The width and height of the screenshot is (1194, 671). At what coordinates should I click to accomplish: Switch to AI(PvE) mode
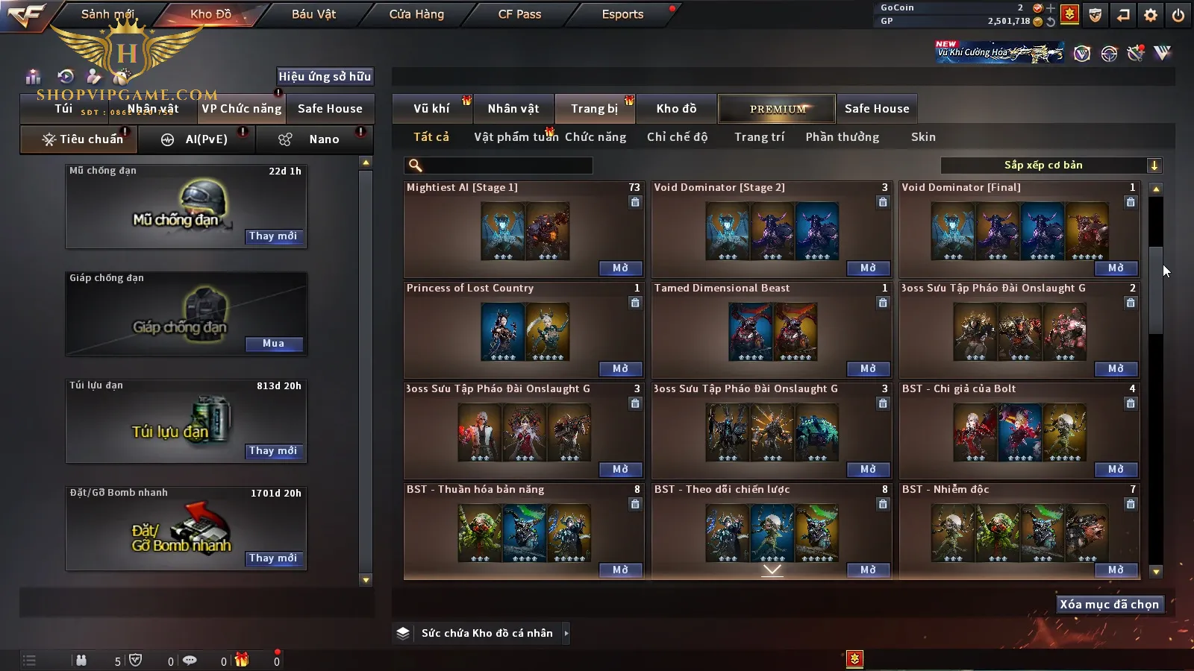[x=196, y=139]
